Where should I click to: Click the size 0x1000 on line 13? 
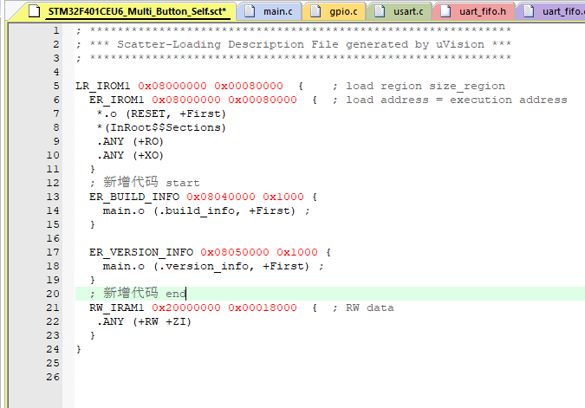coord(283,197)
